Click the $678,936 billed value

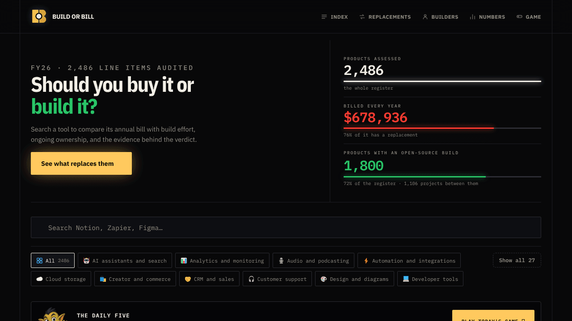coord(375,117)
